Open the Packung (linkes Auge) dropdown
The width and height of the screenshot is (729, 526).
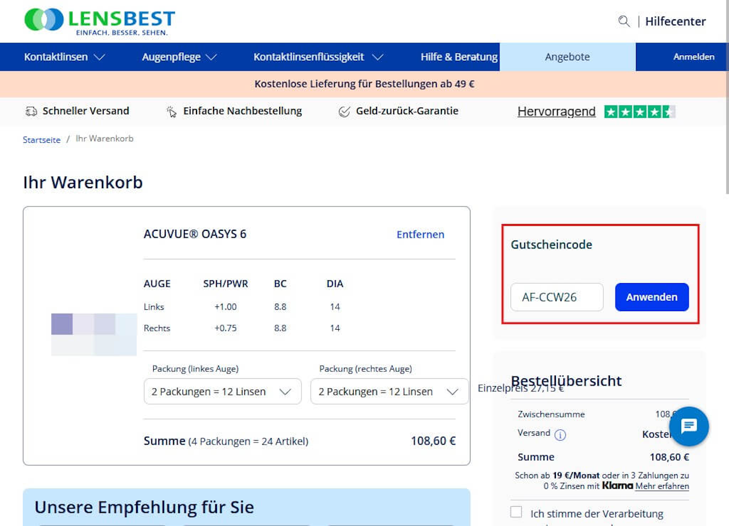pos(223,392)
